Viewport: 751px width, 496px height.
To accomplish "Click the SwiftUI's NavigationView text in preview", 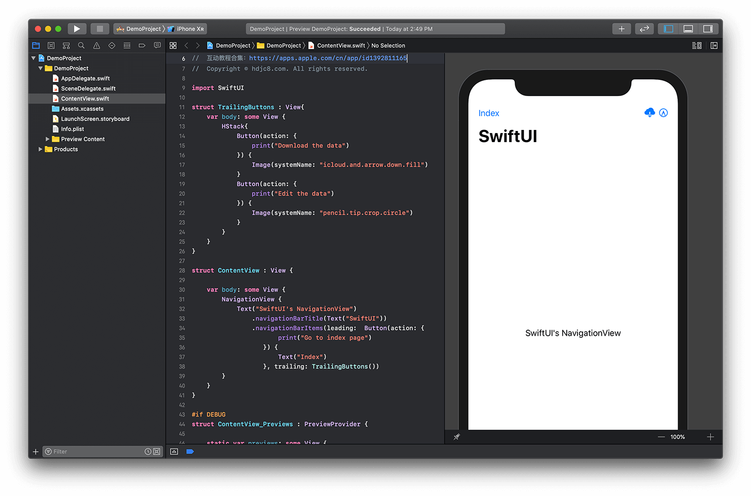I will click(573, 333).
